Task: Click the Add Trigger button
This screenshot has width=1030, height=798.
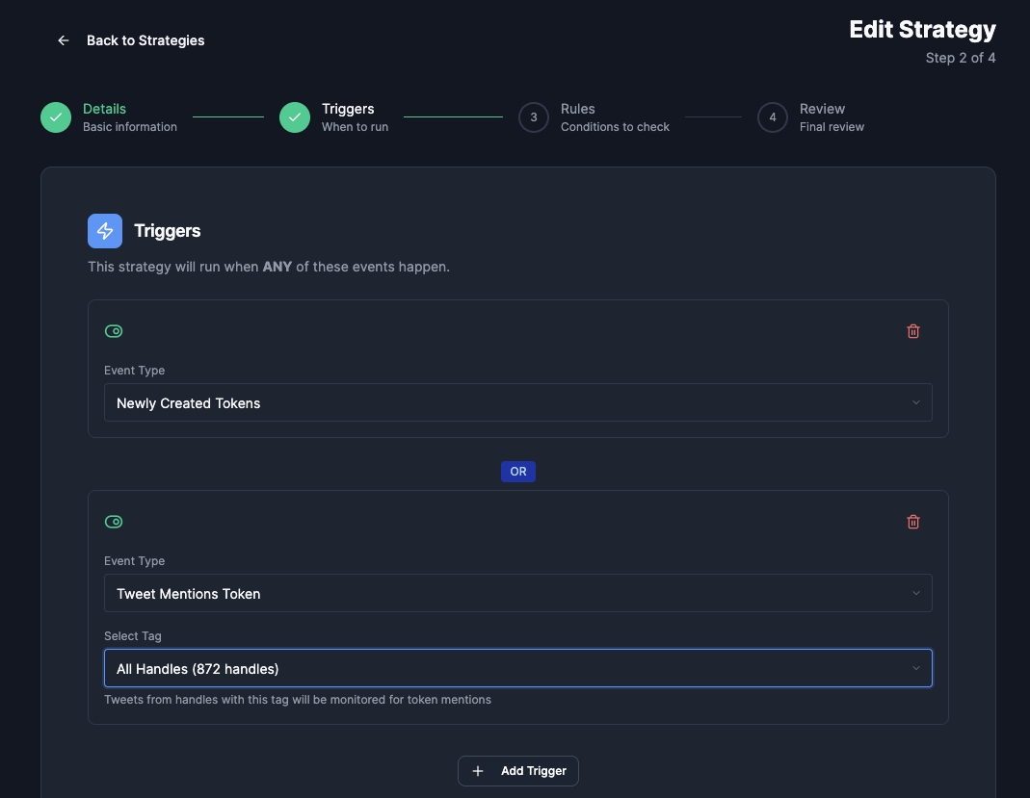Action: tap(517, 771)
